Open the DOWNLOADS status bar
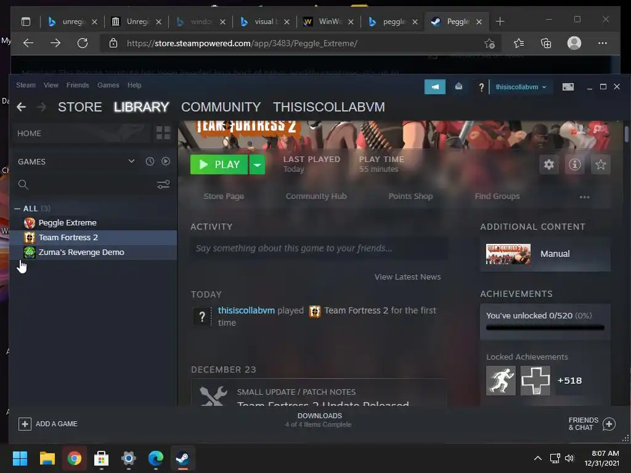The image size is (631, 473). tap(320, 420)
